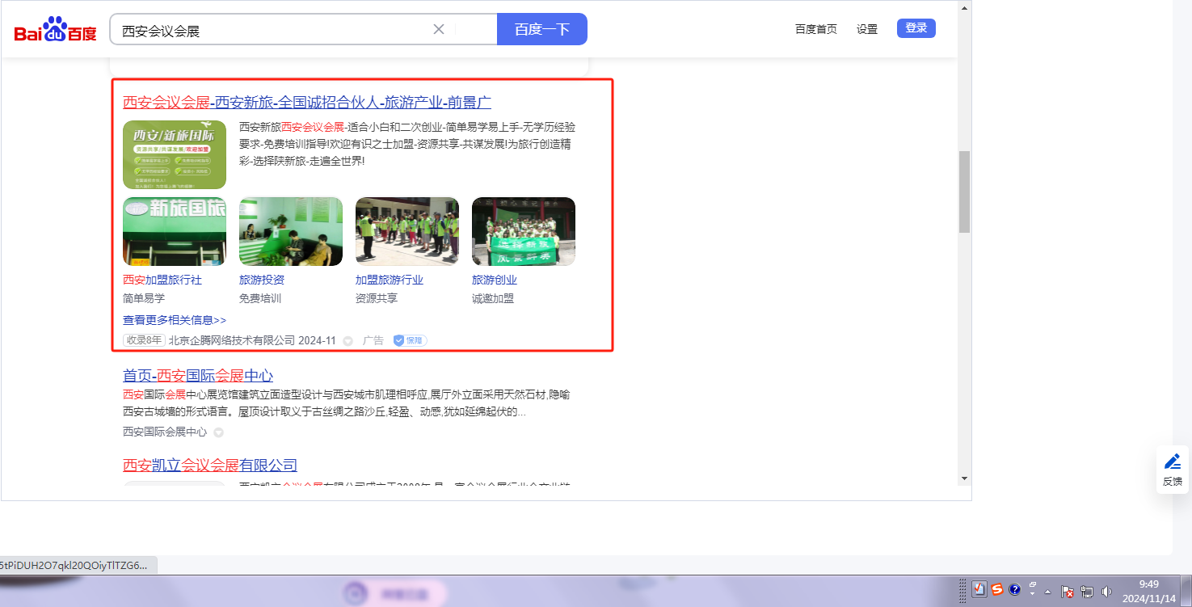
Task: Click the scrollbar up arrow
Action: 964,8
